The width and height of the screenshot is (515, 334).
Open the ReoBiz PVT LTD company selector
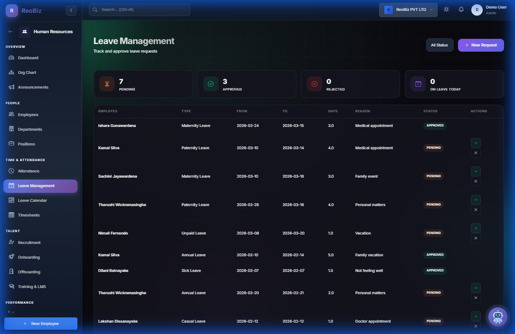pos(408,9)
